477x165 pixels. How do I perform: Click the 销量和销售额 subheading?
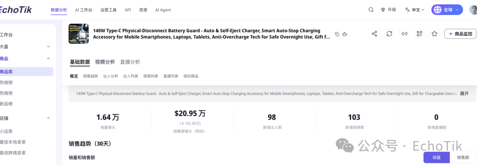tap(82, 157)
